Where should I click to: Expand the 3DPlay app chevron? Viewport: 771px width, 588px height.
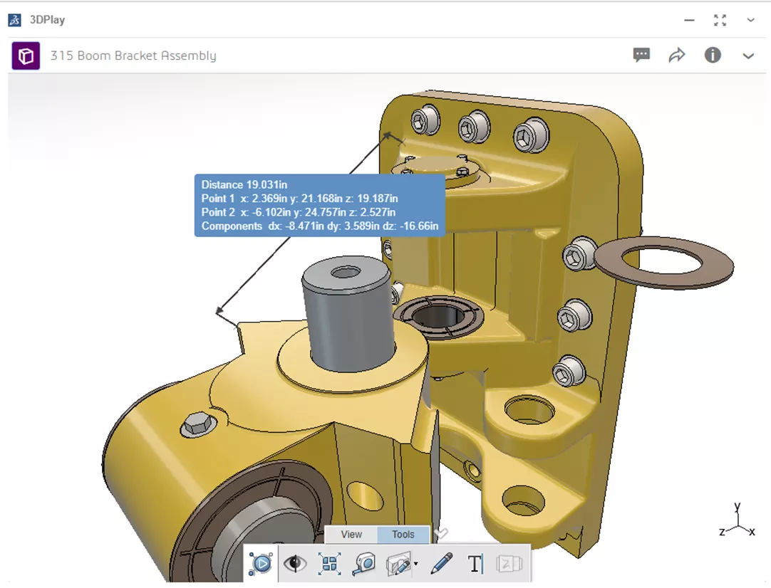[x=750, y=20]
